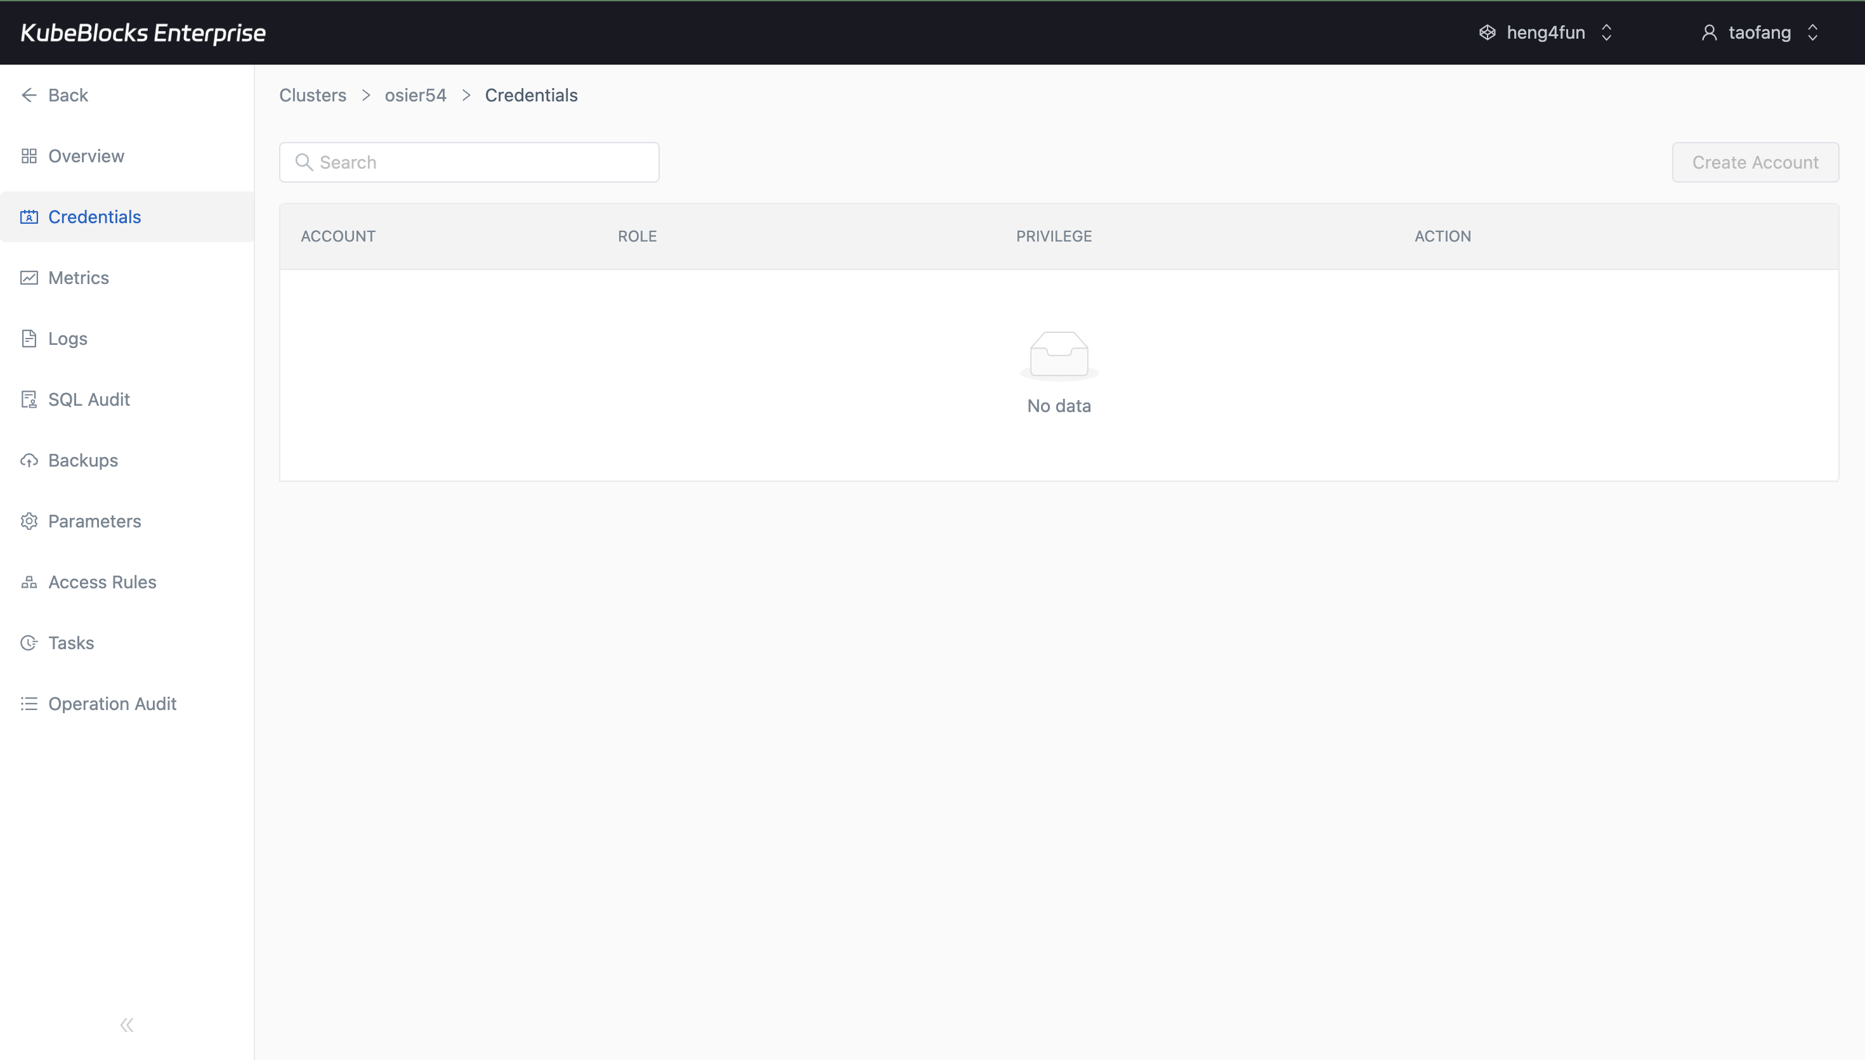This screenshot has height=1060, width=1865.
Task: Collapse the sidebar with the double-chevron
Action: (127, 1024)
